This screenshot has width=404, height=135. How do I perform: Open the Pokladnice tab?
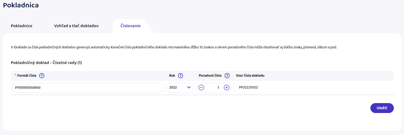pos(22,26)
